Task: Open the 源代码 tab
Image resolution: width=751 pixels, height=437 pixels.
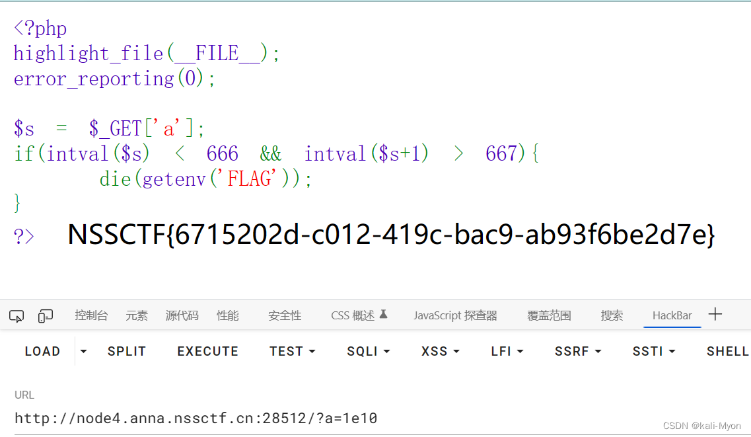Action: coord(182,316)
